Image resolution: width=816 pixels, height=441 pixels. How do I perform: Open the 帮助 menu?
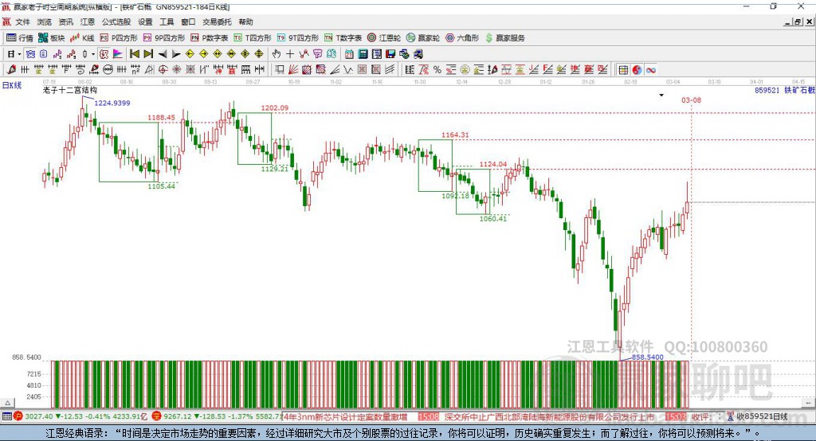point(245,21)
